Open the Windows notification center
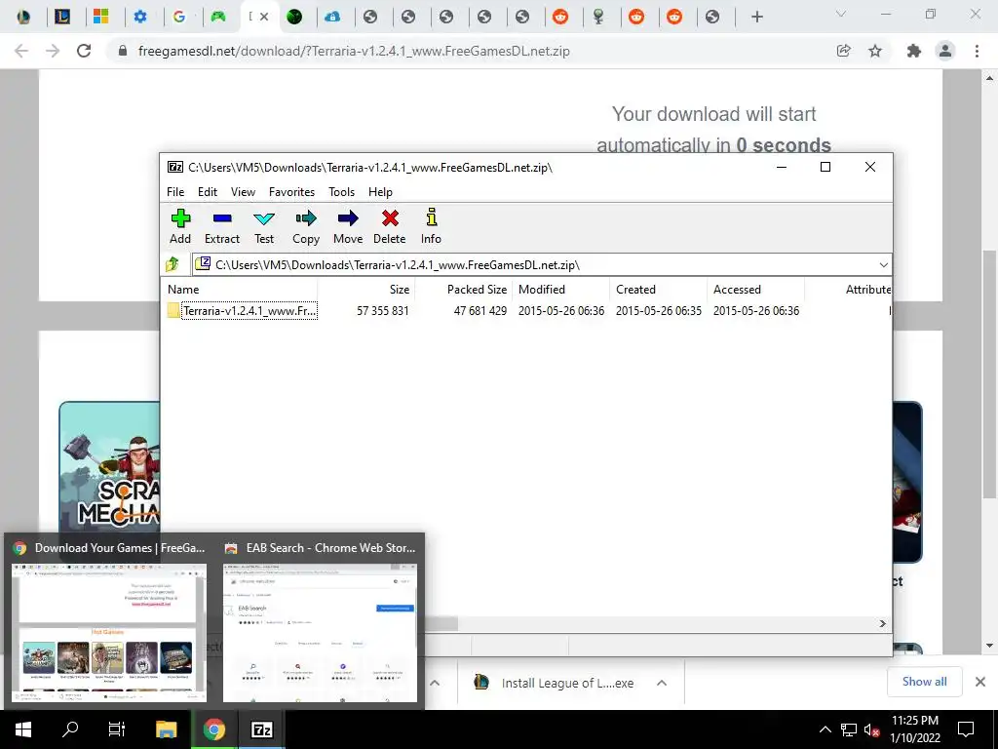 click(966, 729)
